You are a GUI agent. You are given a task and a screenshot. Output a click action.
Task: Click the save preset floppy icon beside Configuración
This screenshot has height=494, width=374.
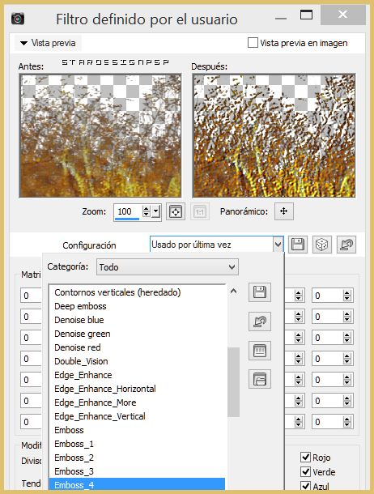click(x=298, y=245)
